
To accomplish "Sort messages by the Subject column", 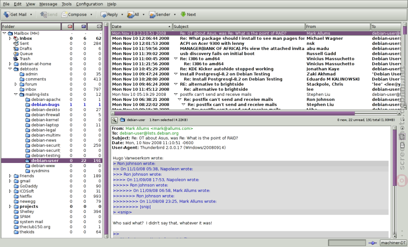I will pos(239,26).
